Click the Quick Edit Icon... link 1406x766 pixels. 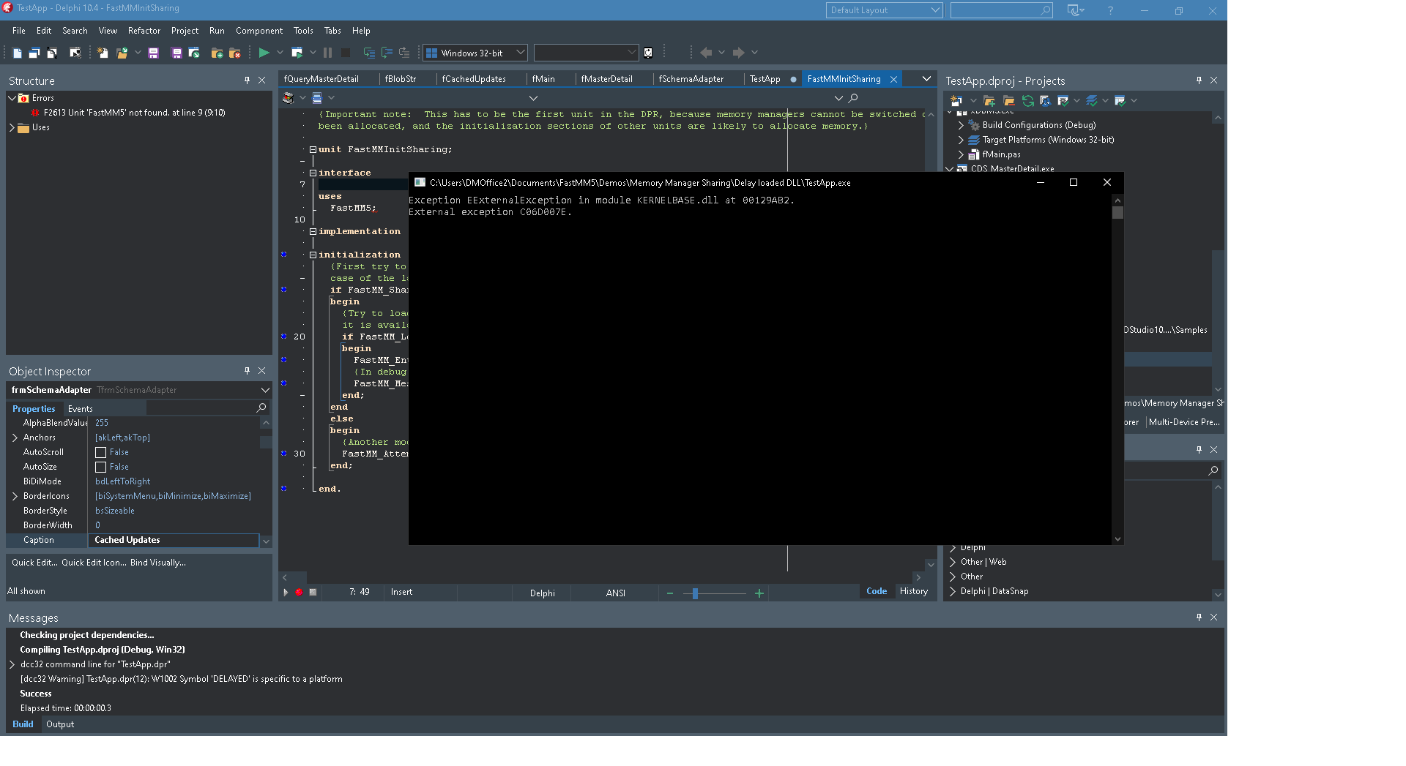point(94,563)
